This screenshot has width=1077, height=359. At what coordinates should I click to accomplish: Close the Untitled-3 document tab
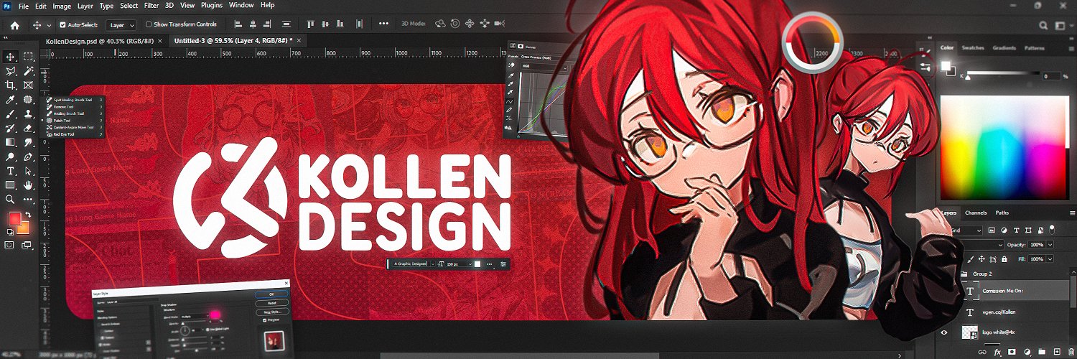pyautogui.click(x=299, y=42)
